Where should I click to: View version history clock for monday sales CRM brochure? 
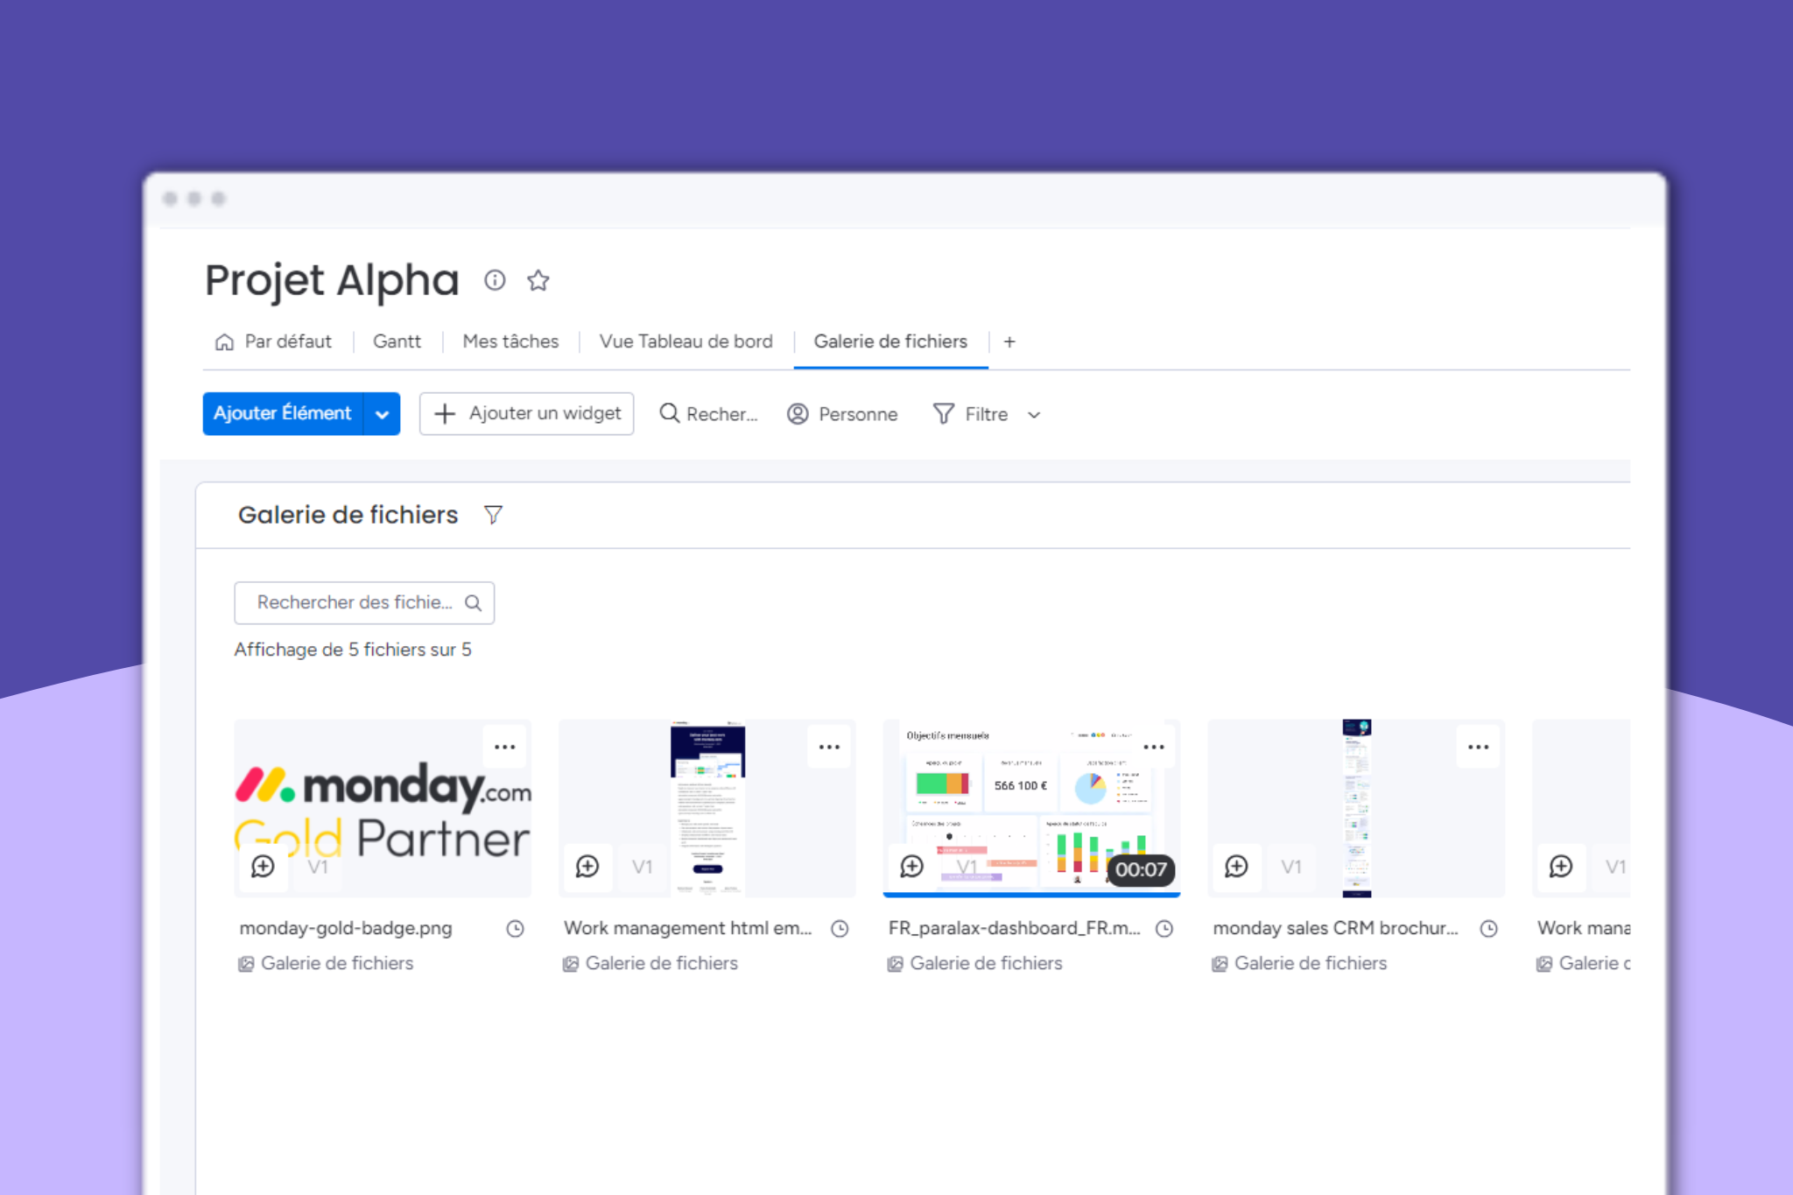tap(1489, 929)
